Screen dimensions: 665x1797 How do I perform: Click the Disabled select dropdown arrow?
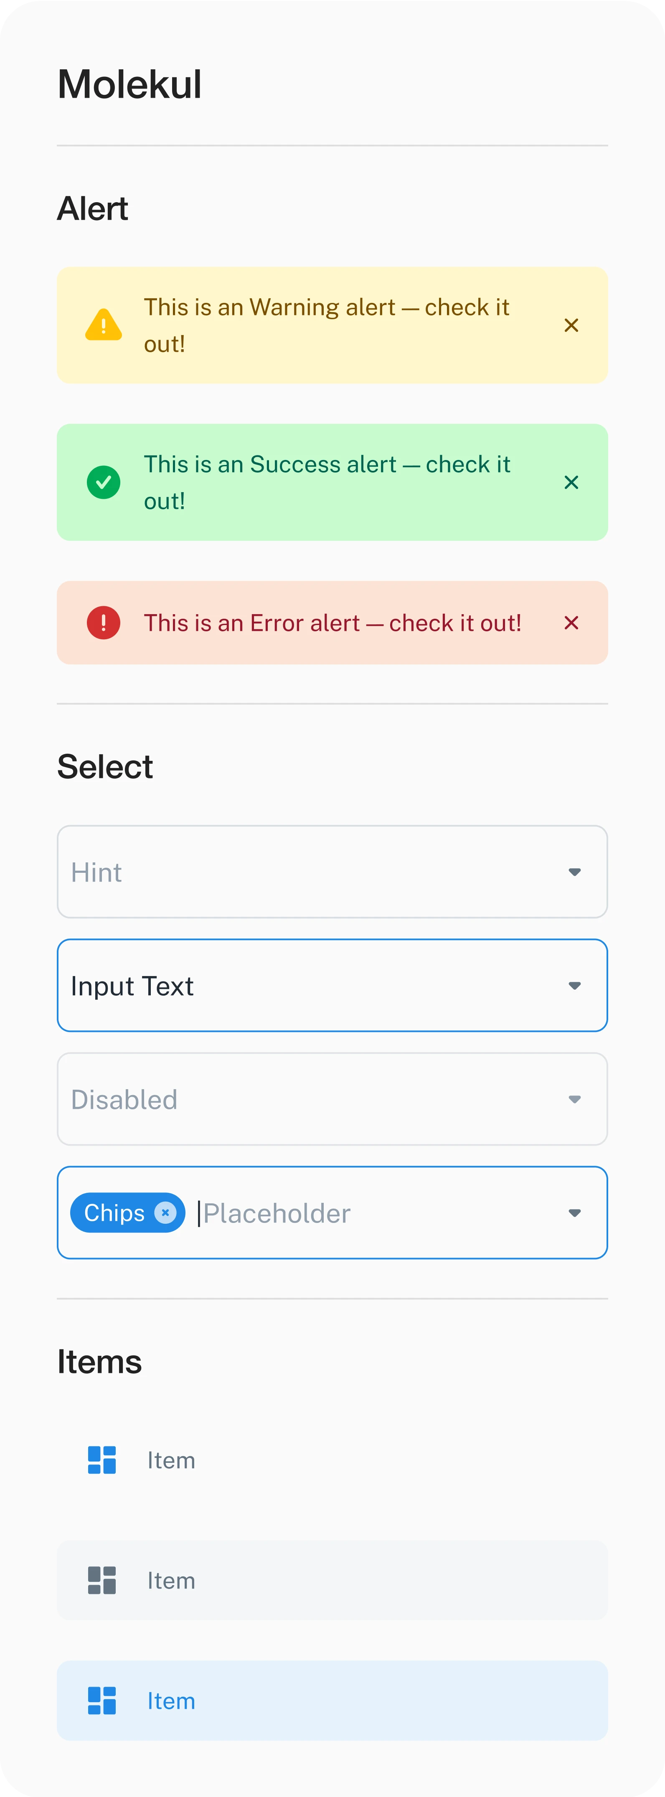[574, 1099]
